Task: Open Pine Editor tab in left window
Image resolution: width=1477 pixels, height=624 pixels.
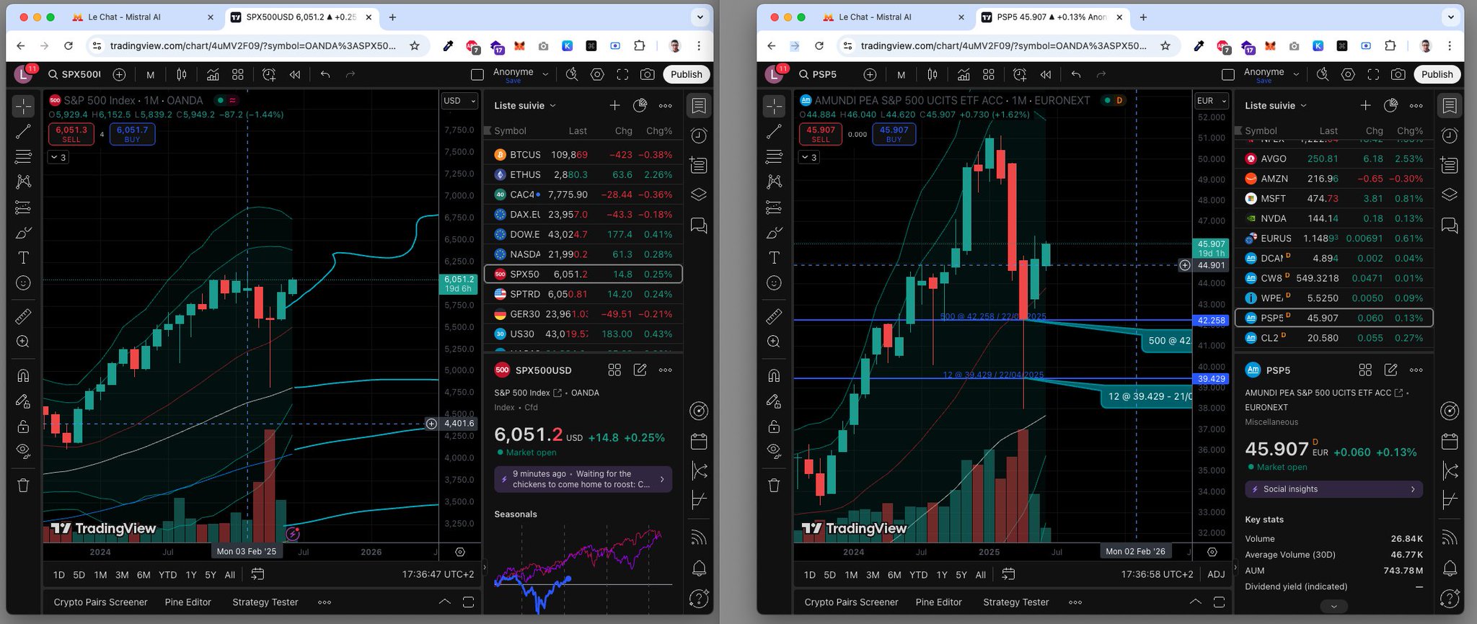Action: click(x=188, y=602)
